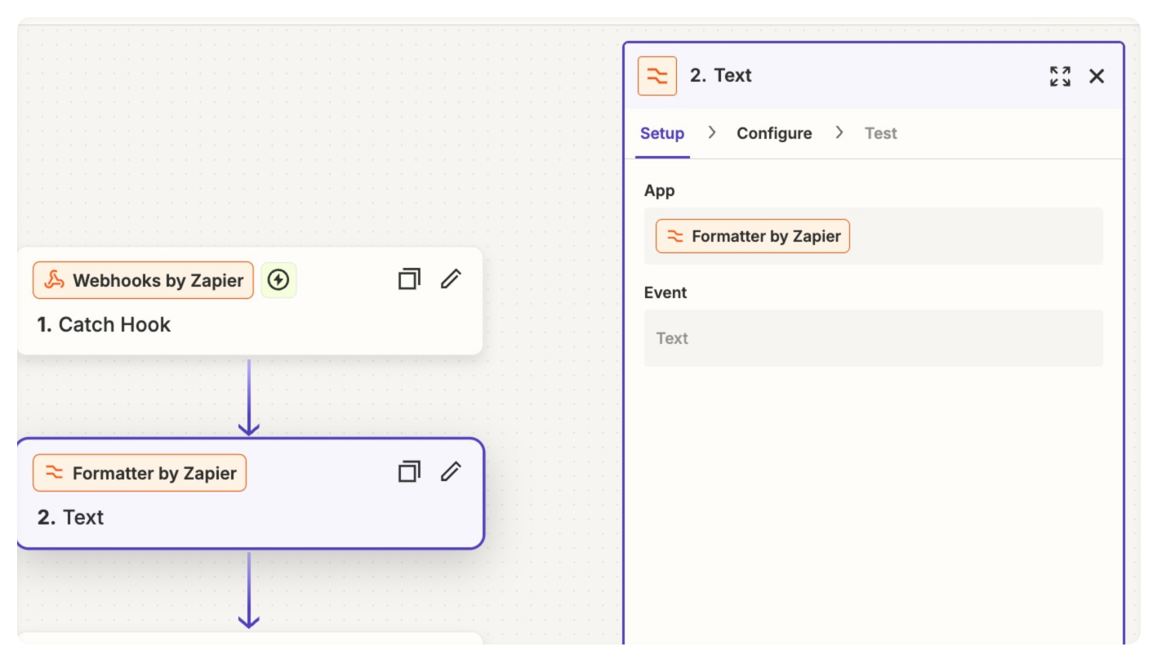
Task: Click the pencil icon on Text step
Action: pyautogui.click(x=451, y=472)
